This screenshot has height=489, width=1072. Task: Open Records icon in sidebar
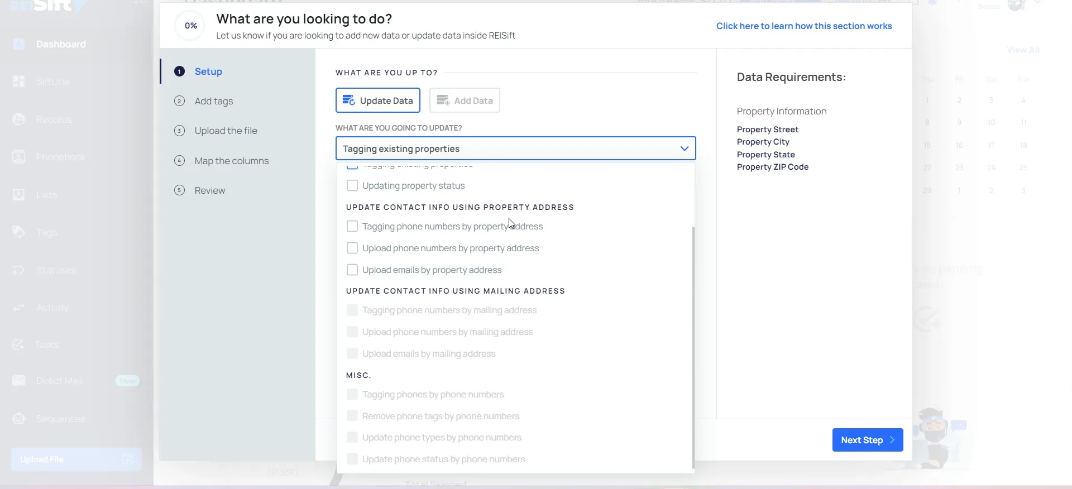(19, 119)
